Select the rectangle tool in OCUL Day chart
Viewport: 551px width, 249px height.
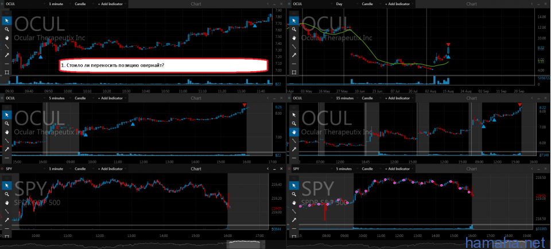point(294,72)
